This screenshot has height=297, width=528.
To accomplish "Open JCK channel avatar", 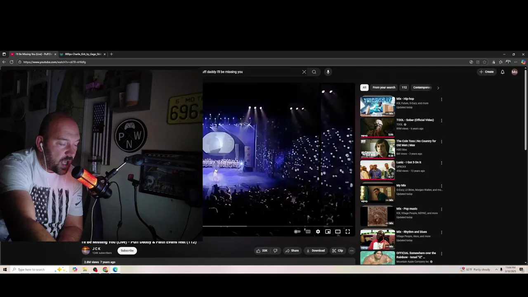I will pyautogui.click(x=86, y=250).
